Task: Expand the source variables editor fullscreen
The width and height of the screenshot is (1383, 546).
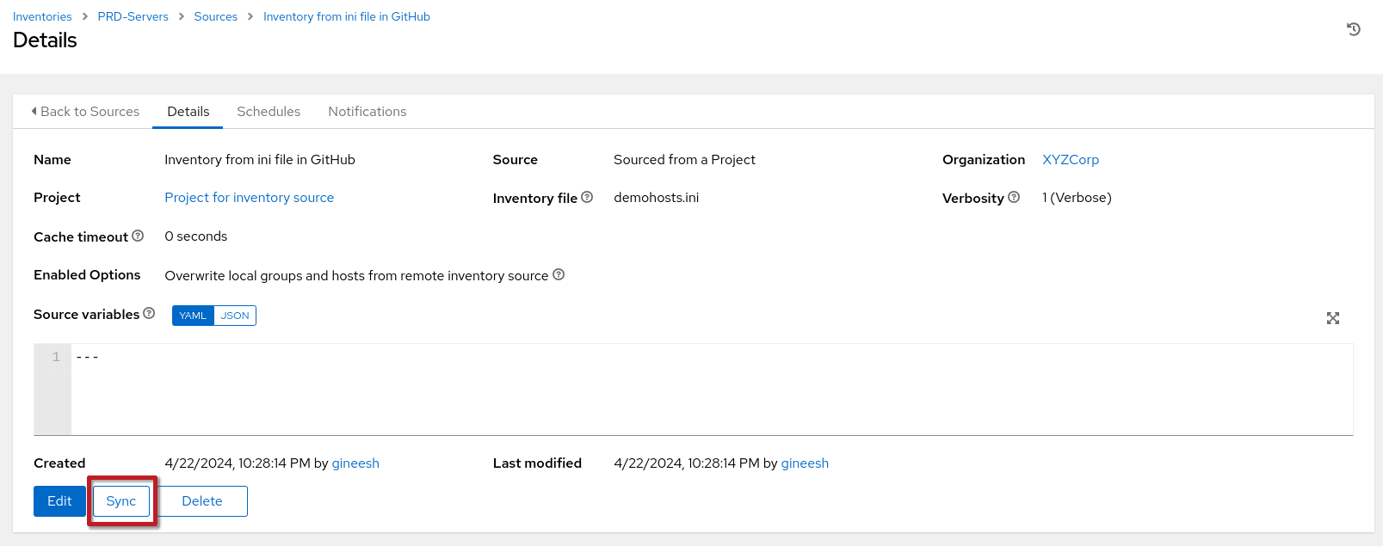Action: point(1332,318)
